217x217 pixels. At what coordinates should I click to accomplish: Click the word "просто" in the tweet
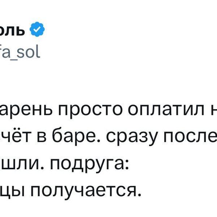[84, 111]
